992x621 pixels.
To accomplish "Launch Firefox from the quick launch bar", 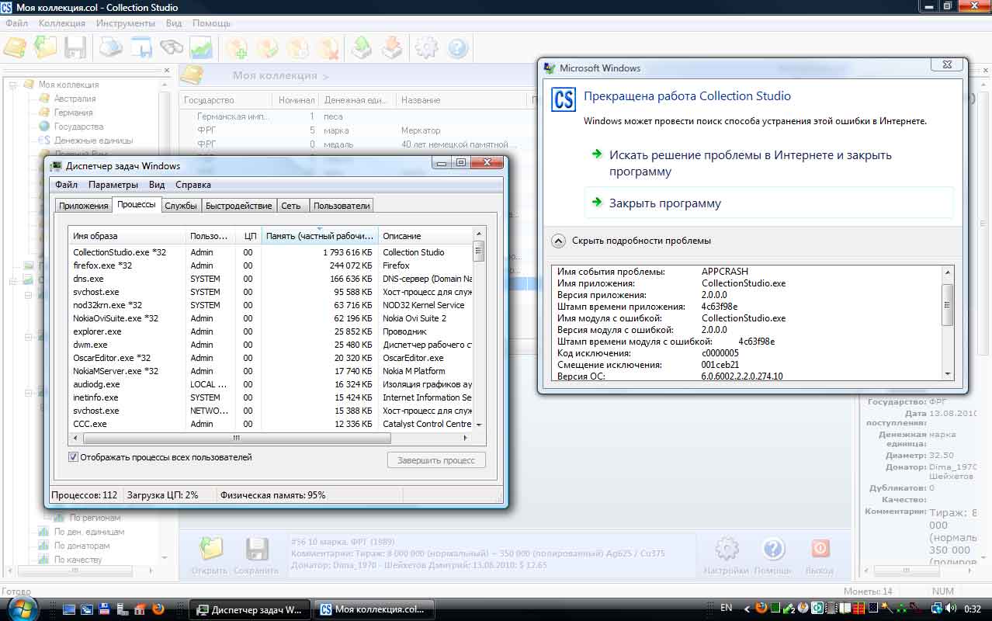I will pyautogui.click(x=158, y=609).
